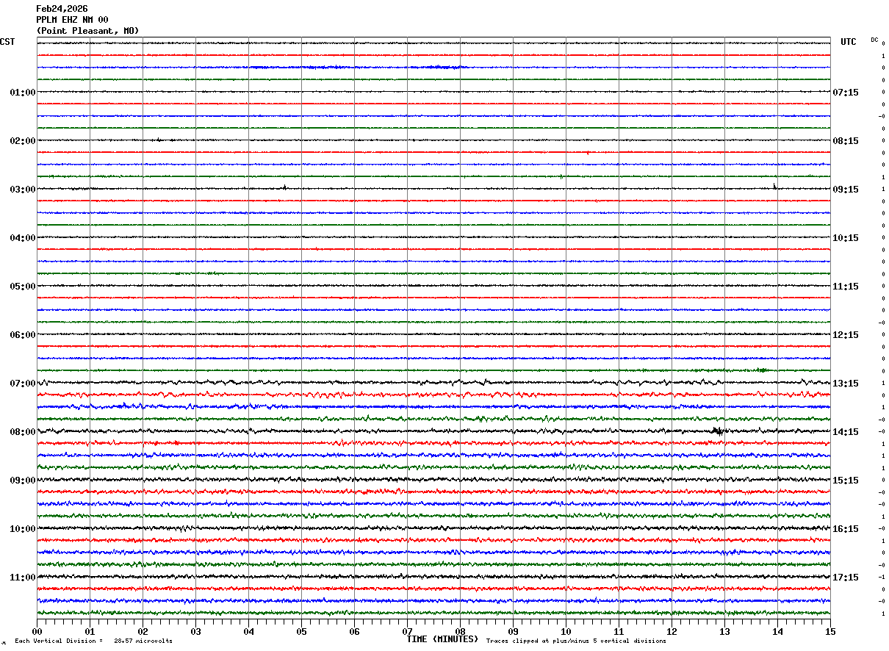Click minute '05' on the bottom time axis

pos(301,631)
